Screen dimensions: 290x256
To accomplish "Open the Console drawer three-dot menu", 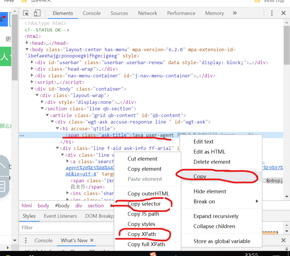I will point(25,240).
